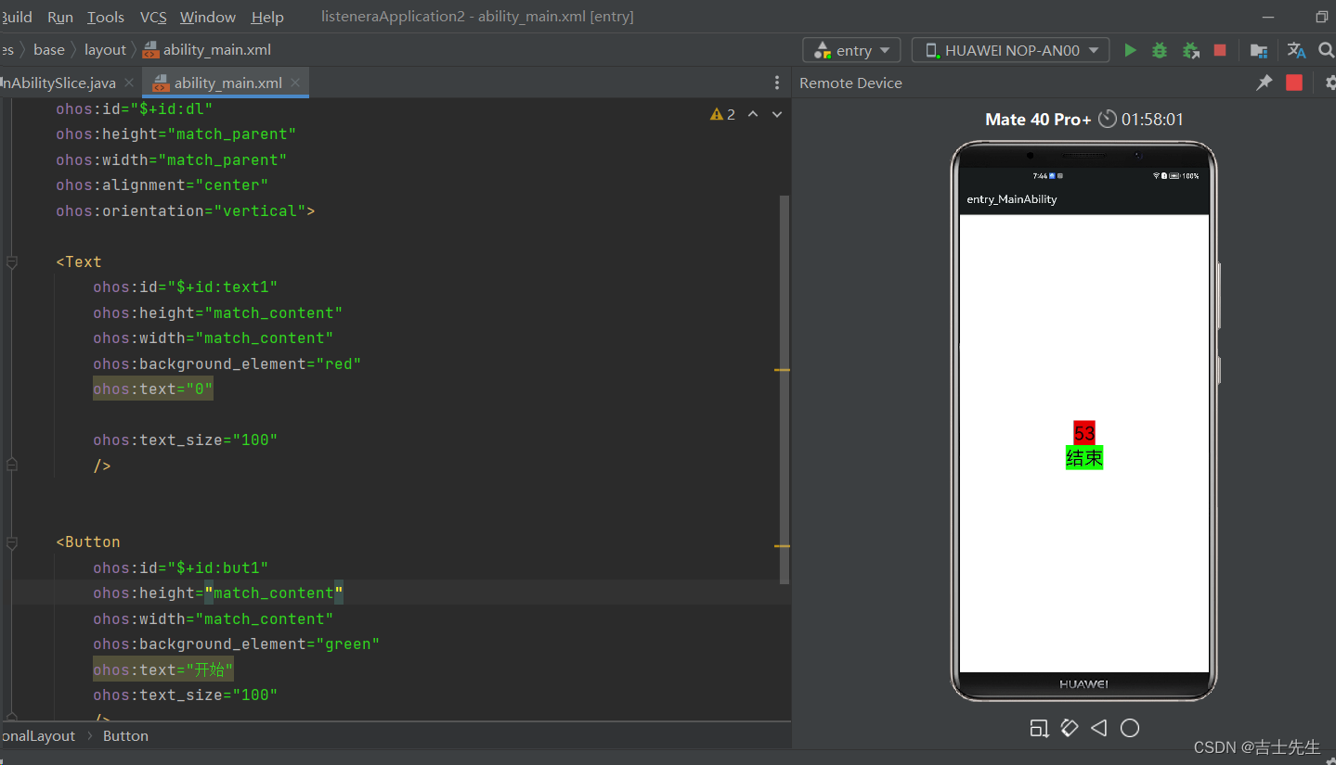Click fold marker at Text closing tag
This screenshot has width=1336, height=765.
12,465
